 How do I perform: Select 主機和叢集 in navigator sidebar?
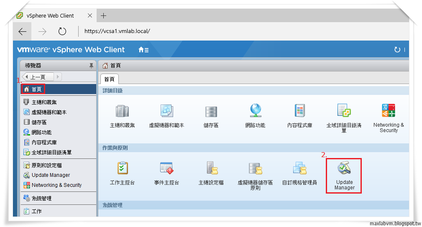[x=59, y=102]
